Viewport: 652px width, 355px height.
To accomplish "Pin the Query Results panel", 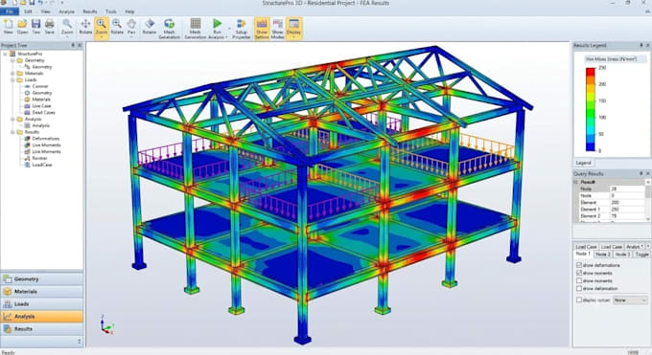I will coord(640,173).
